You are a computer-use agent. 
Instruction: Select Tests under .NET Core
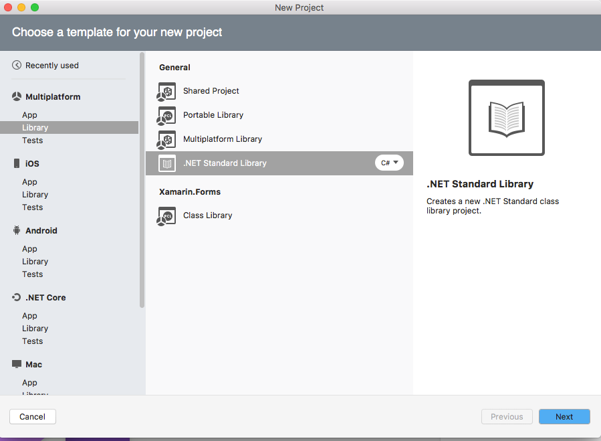coord(33,341)
